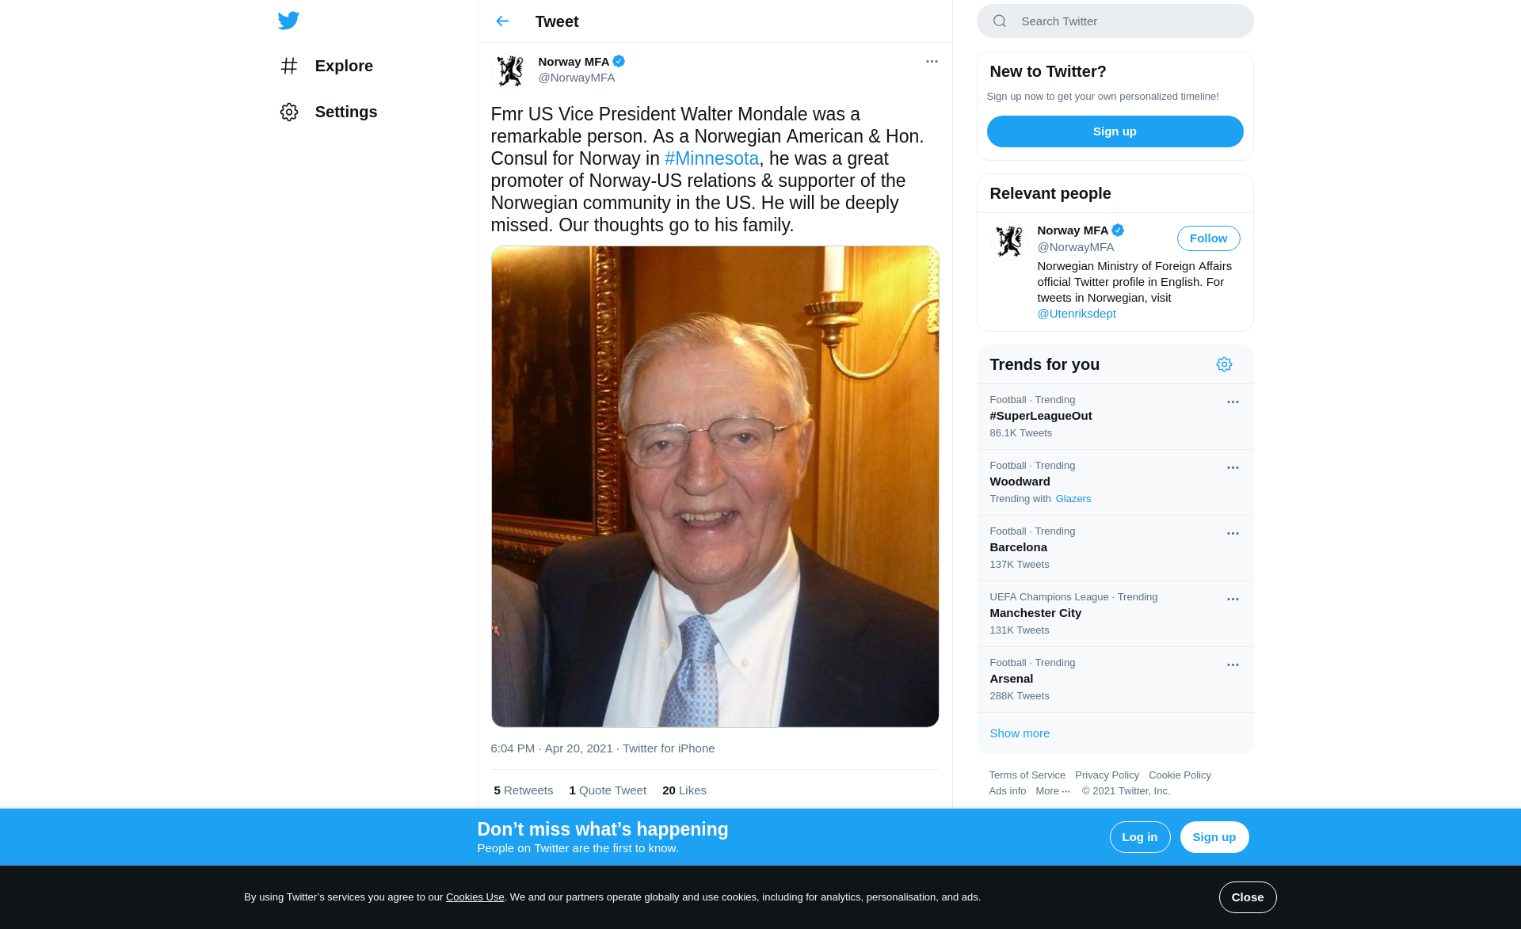
Task: Click Log in on the bottom banner
Action: (x=1139, y=837)
